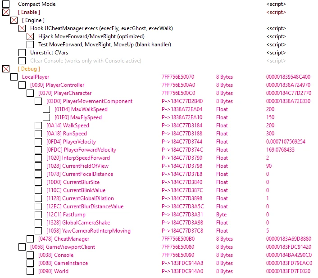Freeze CurrentGlobalDilation with its checkbox

(x=38, y=198)
